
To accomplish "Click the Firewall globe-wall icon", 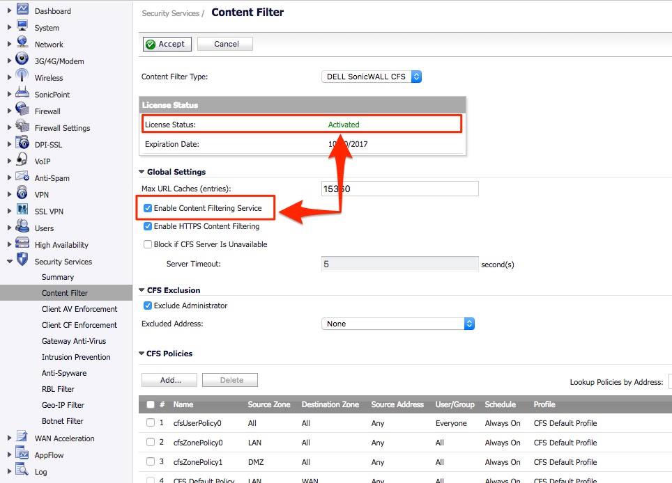I will coord(22,109).
